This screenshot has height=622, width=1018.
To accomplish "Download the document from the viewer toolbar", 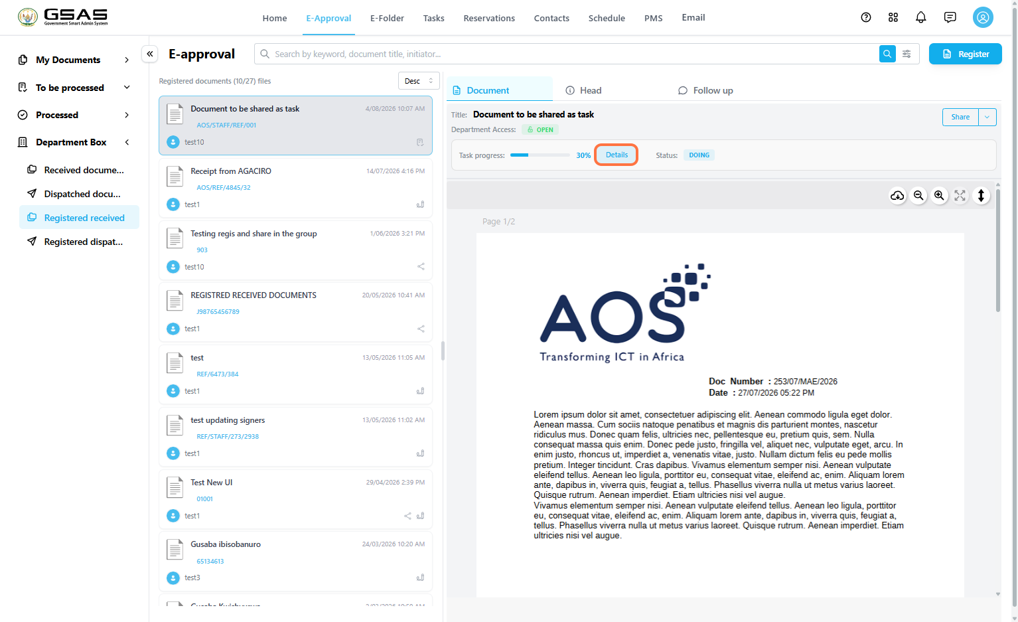I will click(x=897, y=196).
